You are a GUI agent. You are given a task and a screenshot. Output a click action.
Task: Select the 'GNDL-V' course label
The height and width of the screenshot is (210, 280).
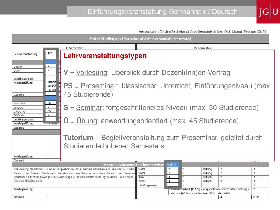(x=19, y=115)
